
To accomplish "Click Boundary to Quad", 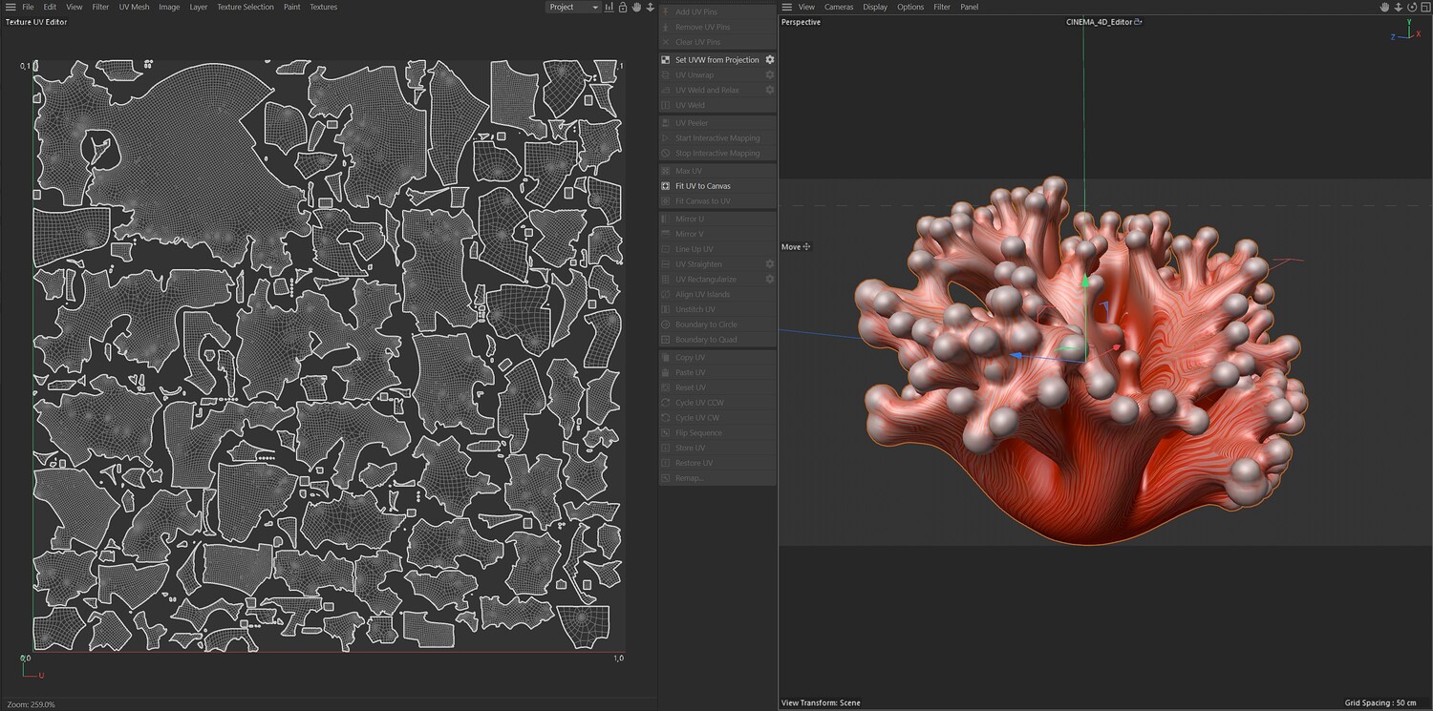I will (717, 340).
